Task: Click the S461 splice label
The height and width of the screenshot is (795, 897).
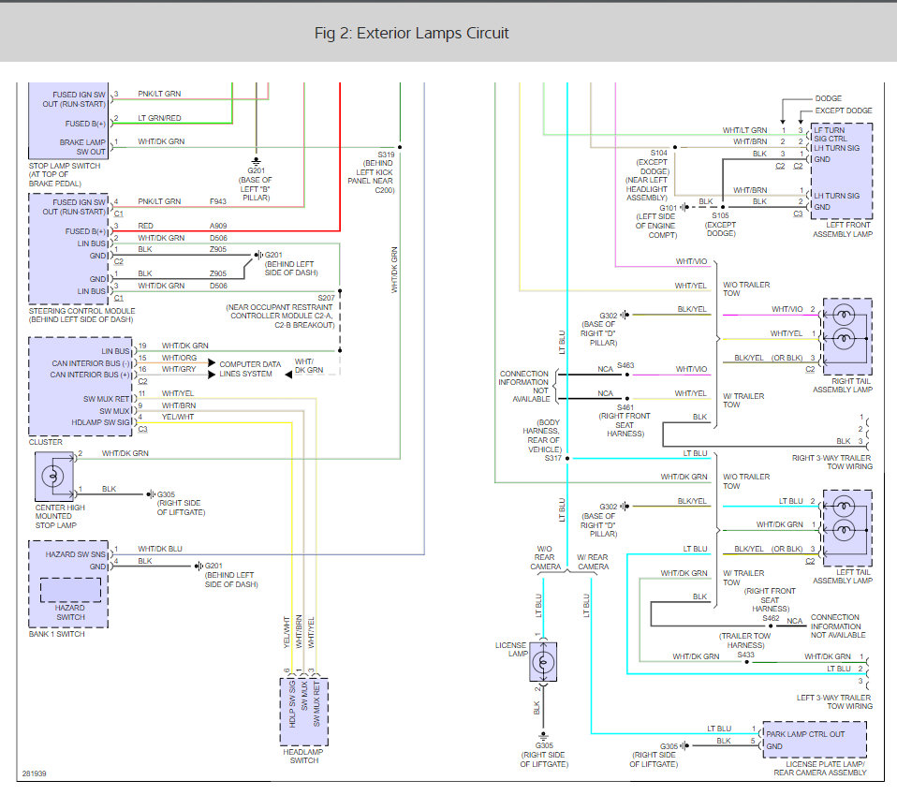Action: [625, 407]
